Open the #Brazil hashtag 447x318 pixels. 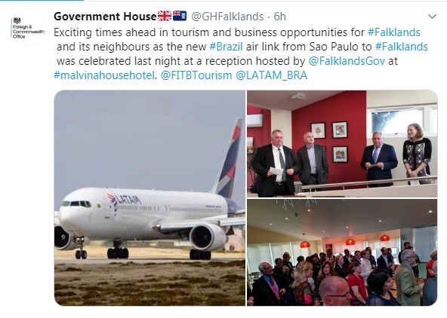pos(226,47)
